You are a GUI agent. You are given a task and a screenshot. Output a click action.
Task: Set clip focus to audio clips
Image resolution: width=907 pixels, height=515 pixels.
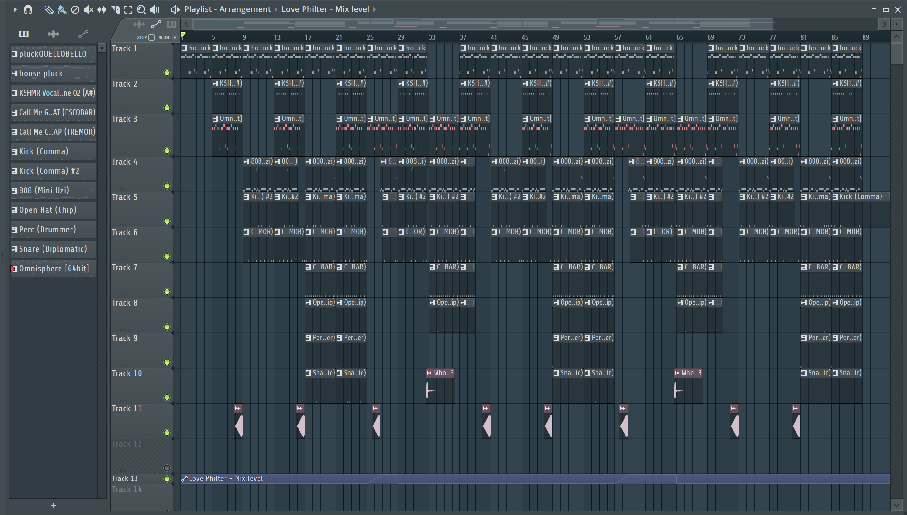click(139, 25)
